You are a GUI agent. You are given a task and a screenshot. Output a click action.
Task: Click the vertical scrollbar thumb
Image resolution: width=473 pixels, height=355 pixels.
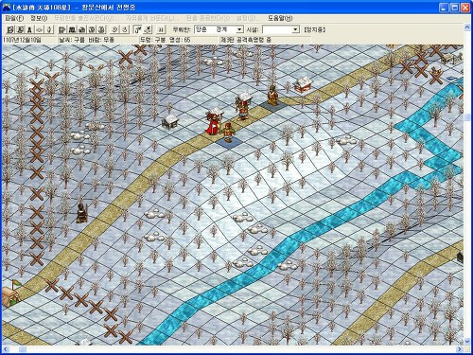(x=467, y=117)
